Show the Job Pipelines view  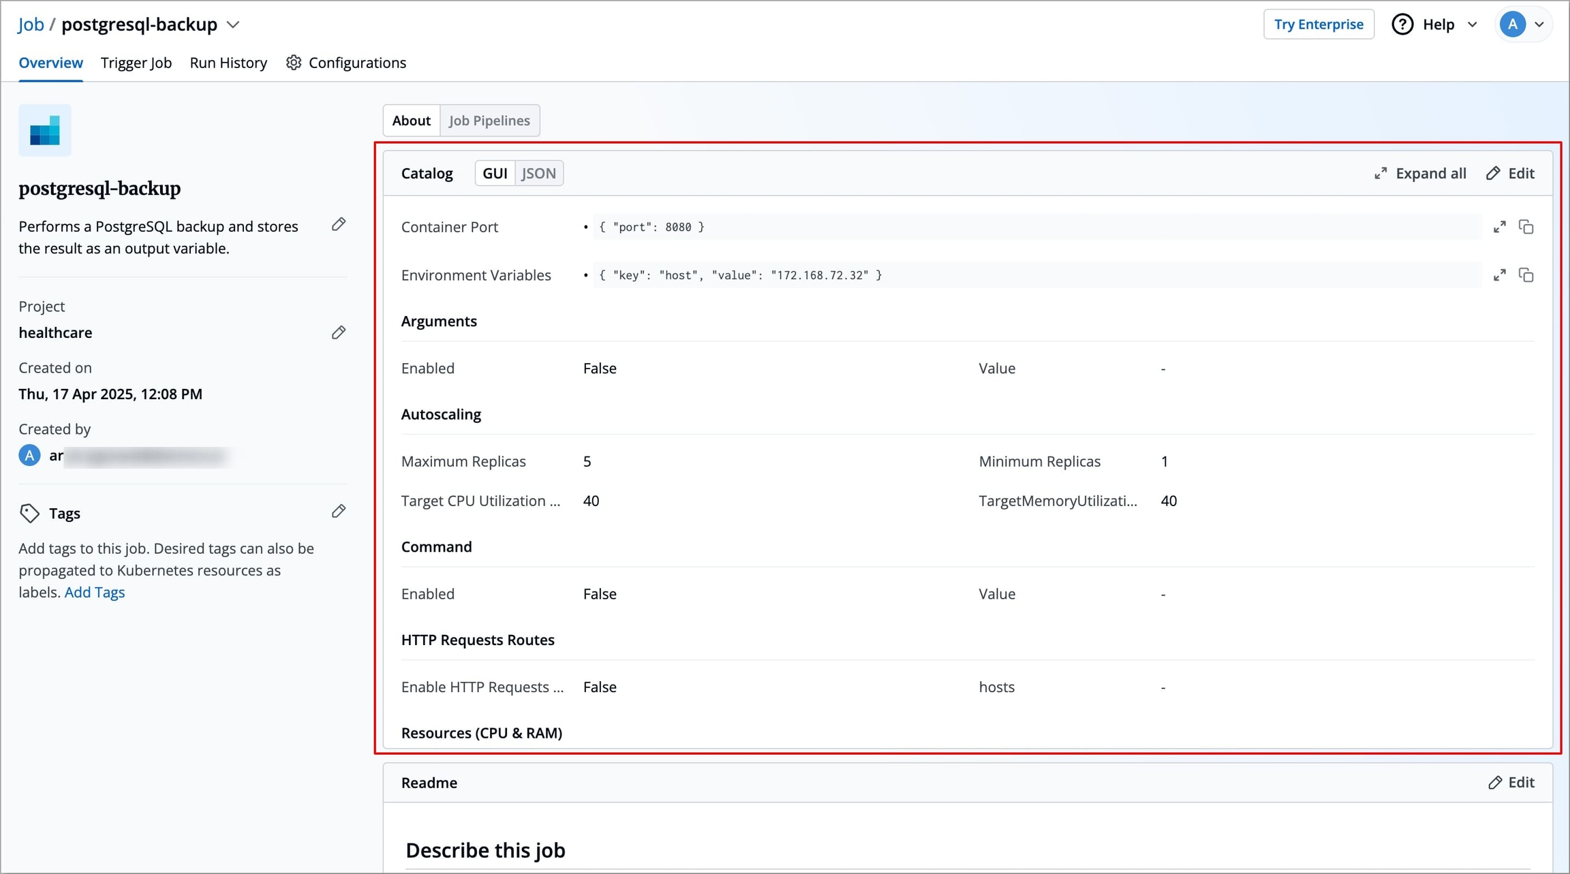click(489, 121)
